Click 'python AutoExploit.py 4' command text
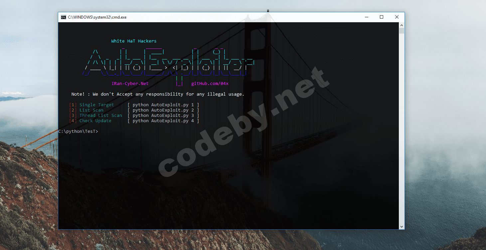The width and height of the screenshot is (486, 250). (x=163, y=121)
